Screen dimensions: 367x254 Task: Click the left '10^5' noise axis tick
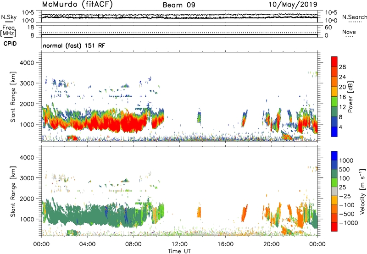tap(28, 13)
